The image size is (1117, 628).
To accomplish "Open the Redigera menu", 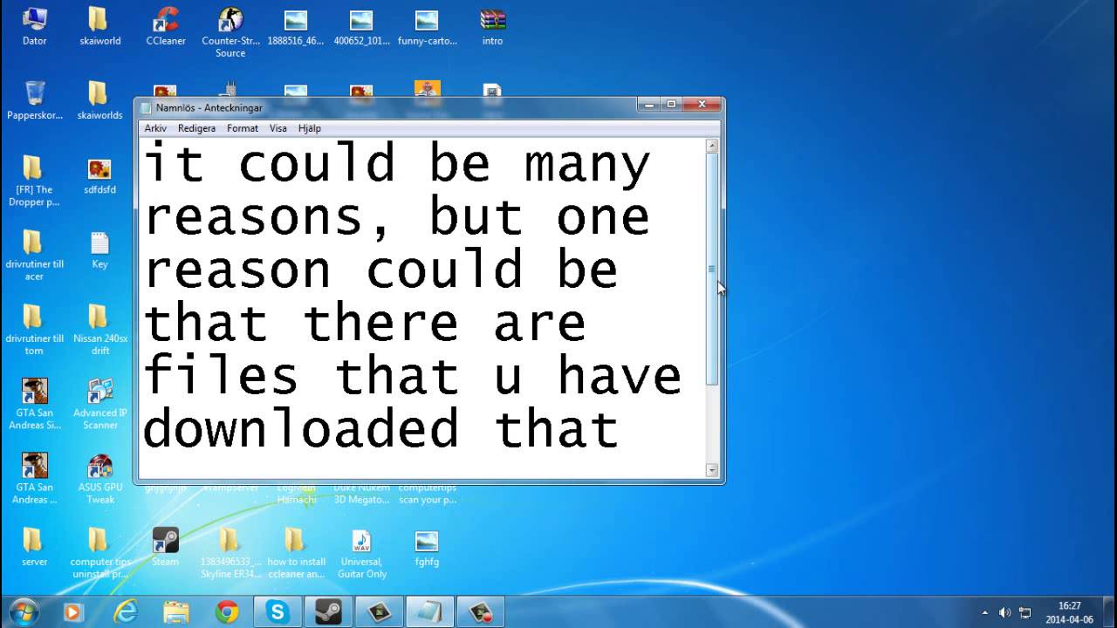I will (x=196, y=128).
